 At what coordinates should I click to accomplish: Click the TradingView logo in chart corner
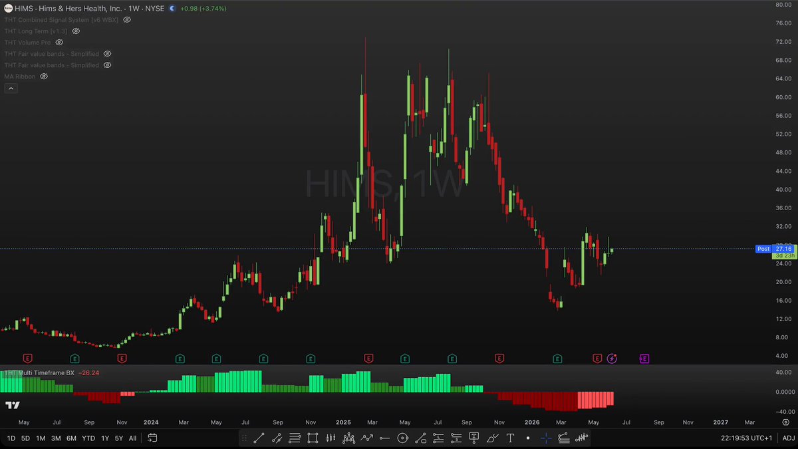pyautogui.click(x=13, y=405)
